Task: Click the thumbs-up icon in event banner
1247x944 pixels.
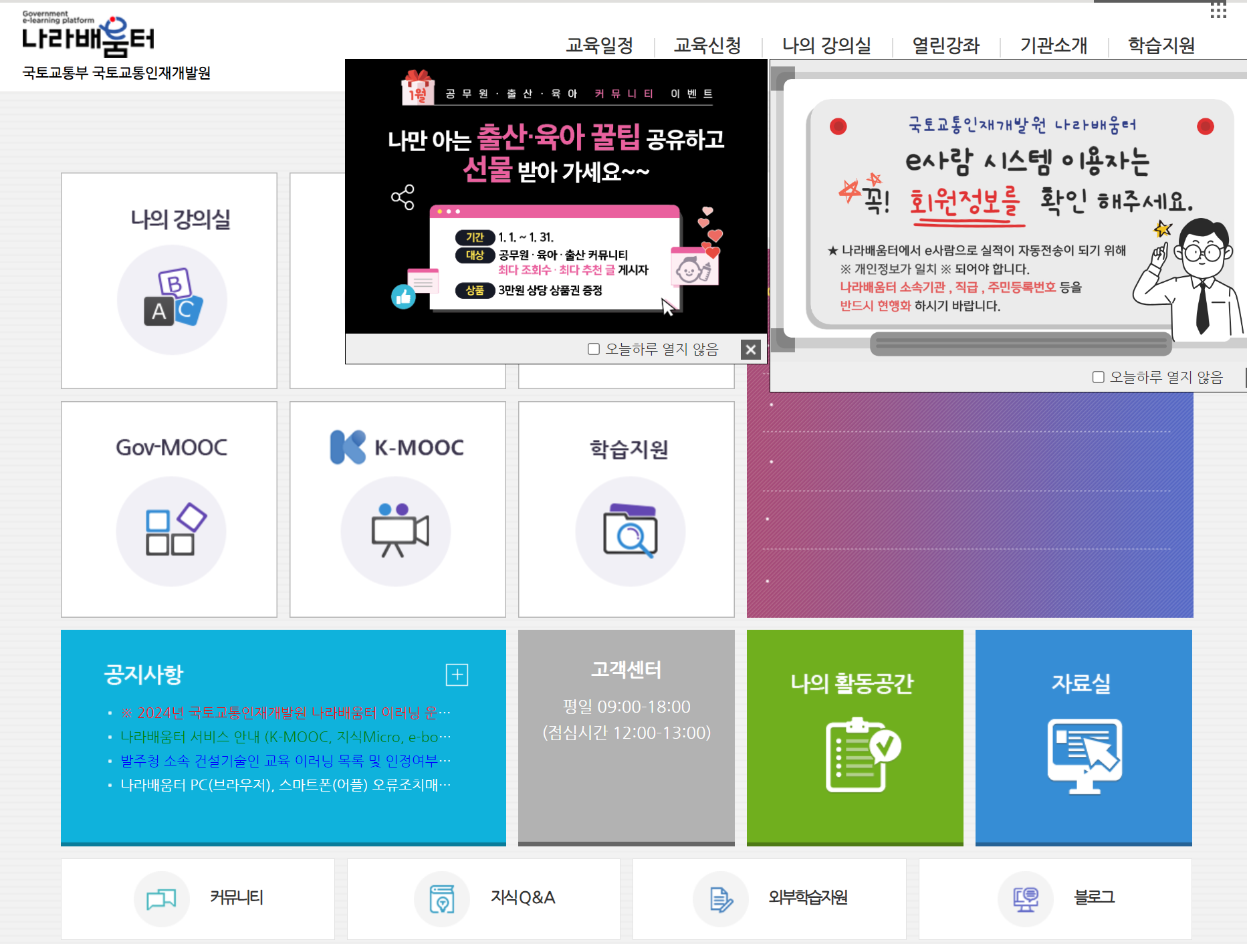Action: [403, 297]
